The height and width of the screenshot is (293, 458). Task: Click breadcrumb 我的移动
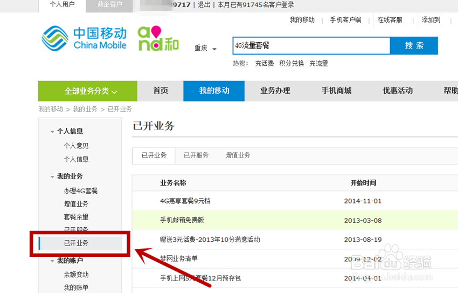pos(51,109)
